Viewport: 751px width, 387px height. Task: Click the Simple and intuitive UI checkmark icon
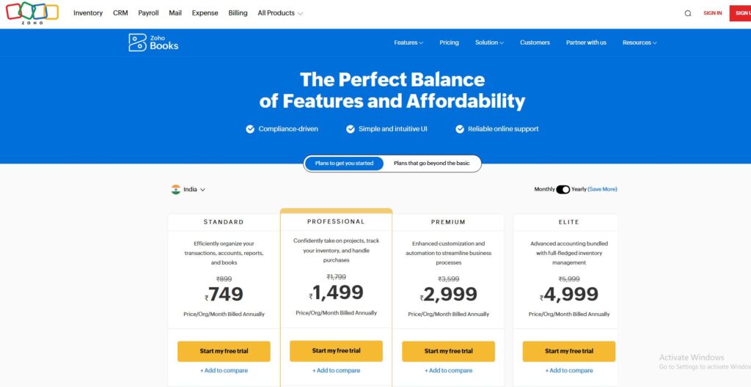(x=351, y=129)
